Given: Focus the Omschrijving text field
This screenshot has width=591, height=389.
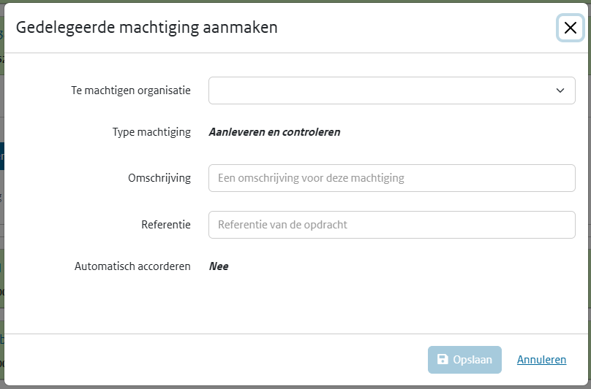Looking at the screenshot, I should [x=391, y=178].
